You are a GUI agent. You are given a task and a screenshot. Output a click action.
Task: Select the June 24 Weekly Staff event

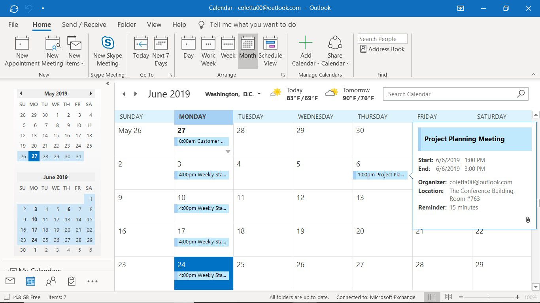click(202, 275)
